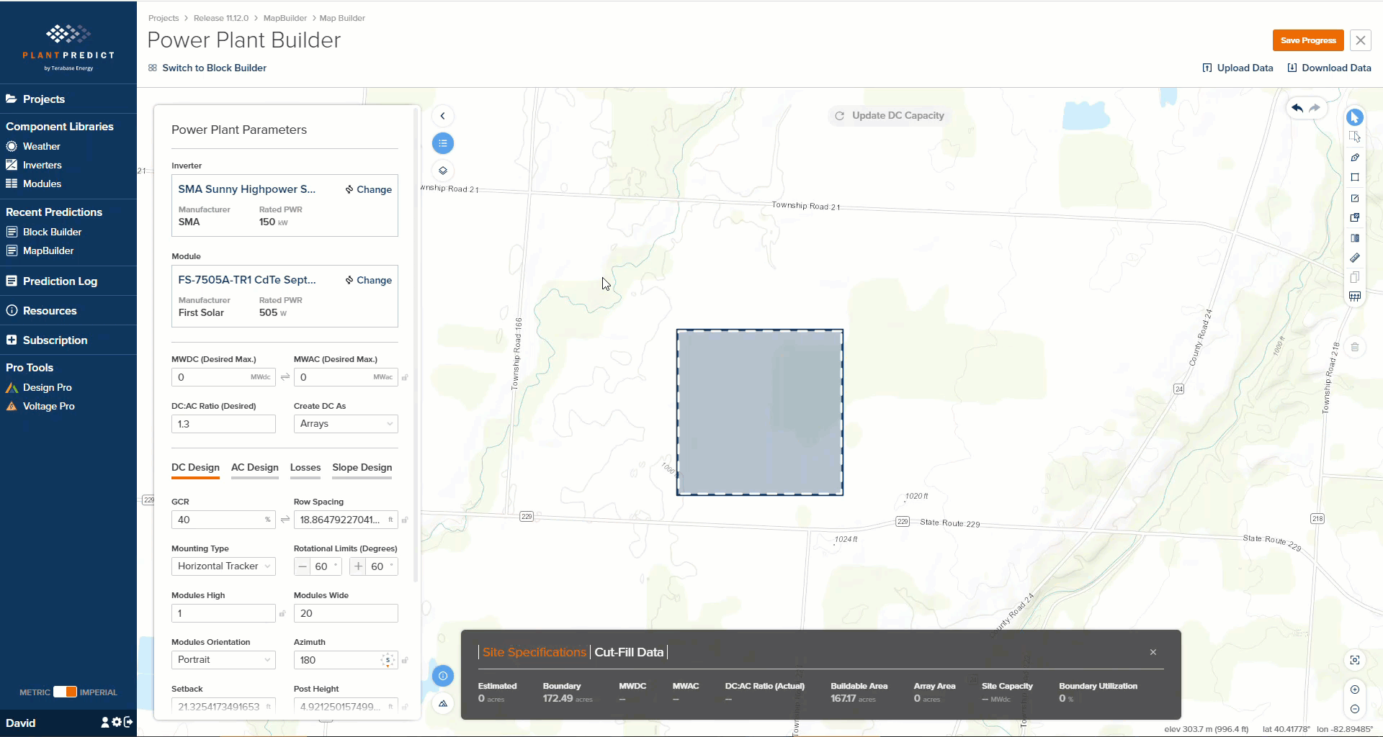Viewport: 1383px width, 737px height.
Task: Open the Mounting Type dropdown
Action: (x=223, y=566)
